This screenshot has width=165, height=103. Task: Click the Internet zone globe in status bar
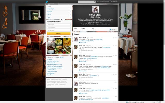pyautogui.click(x=127, y=102)
